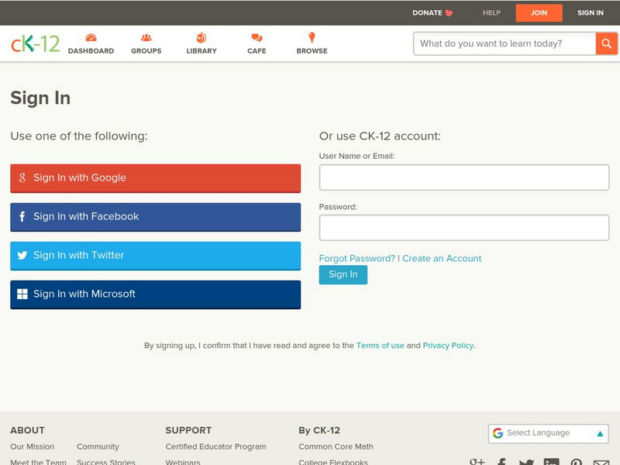Click the Twitter bird icon on the sign-in button
The height and width of the screenshot is (465, 620).
[22, 256]
